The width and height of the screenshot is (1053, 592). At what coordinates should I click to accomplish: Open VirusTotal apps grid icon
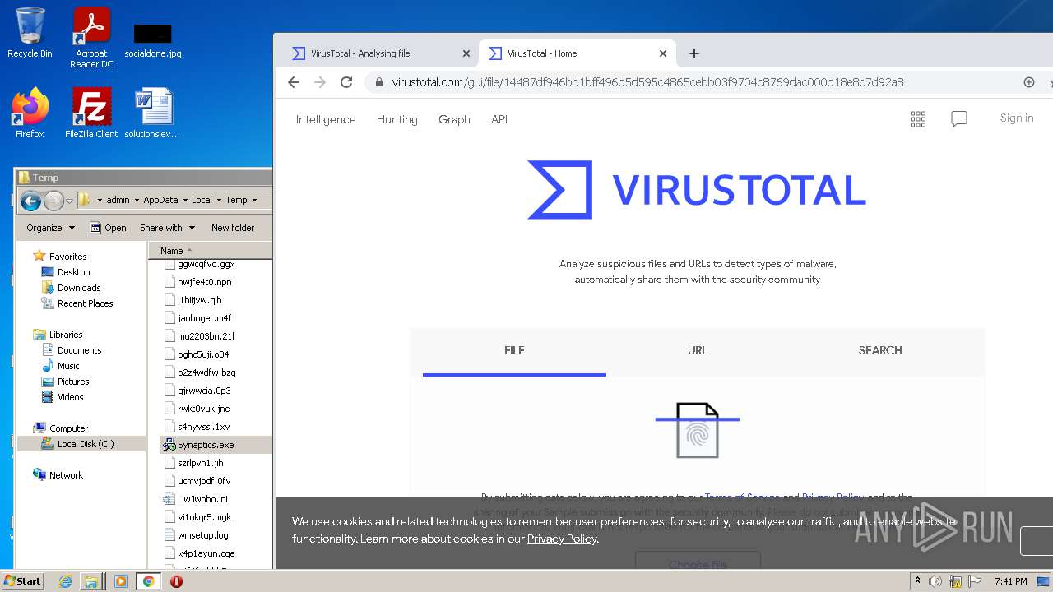click(x=918, y=119)
